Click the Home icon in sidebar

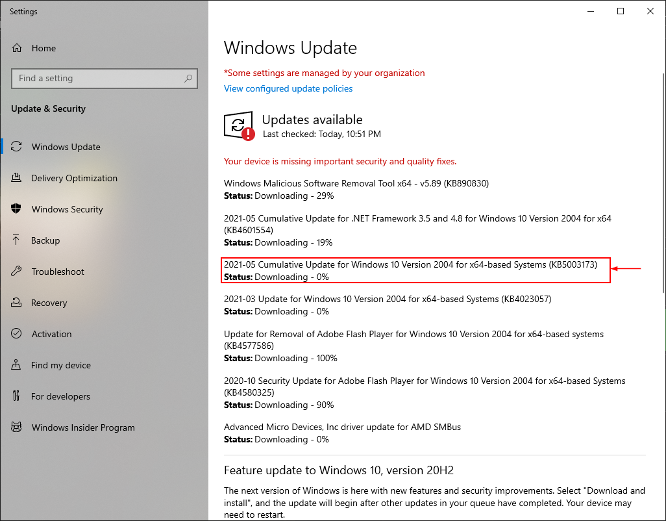pos(18,48)
